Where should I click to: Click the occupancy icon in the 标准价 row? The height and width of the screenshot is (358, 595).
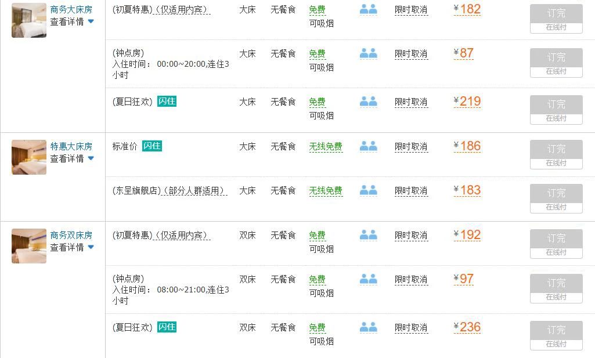[x=368, y=146]
